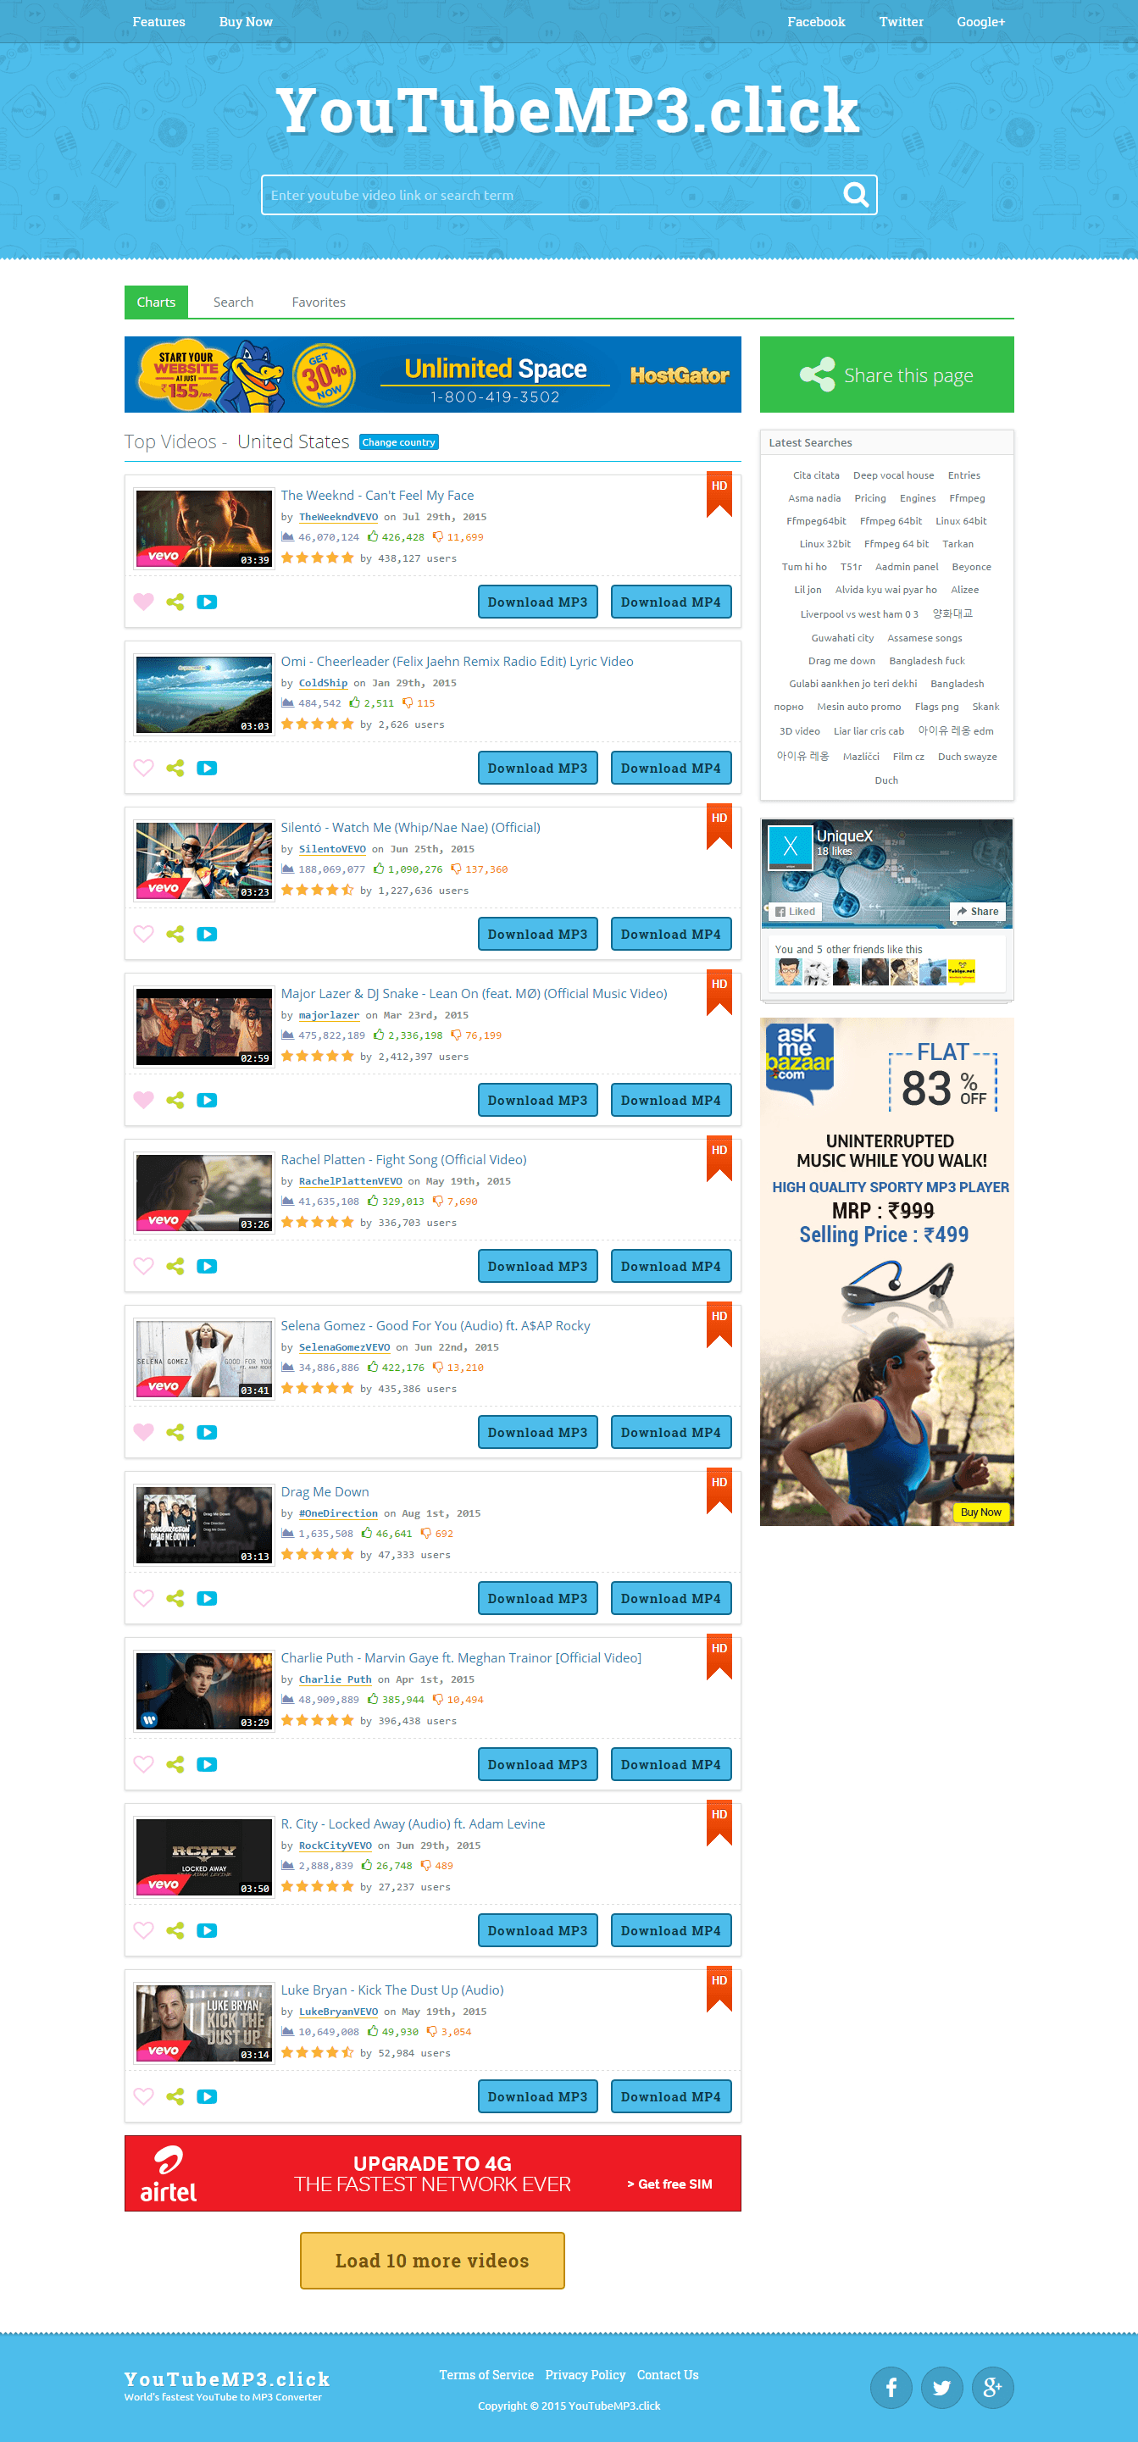1138x2442 pixels.
Task: Share Omi Cheerleader video icon
Action: (x=175, y=768)
